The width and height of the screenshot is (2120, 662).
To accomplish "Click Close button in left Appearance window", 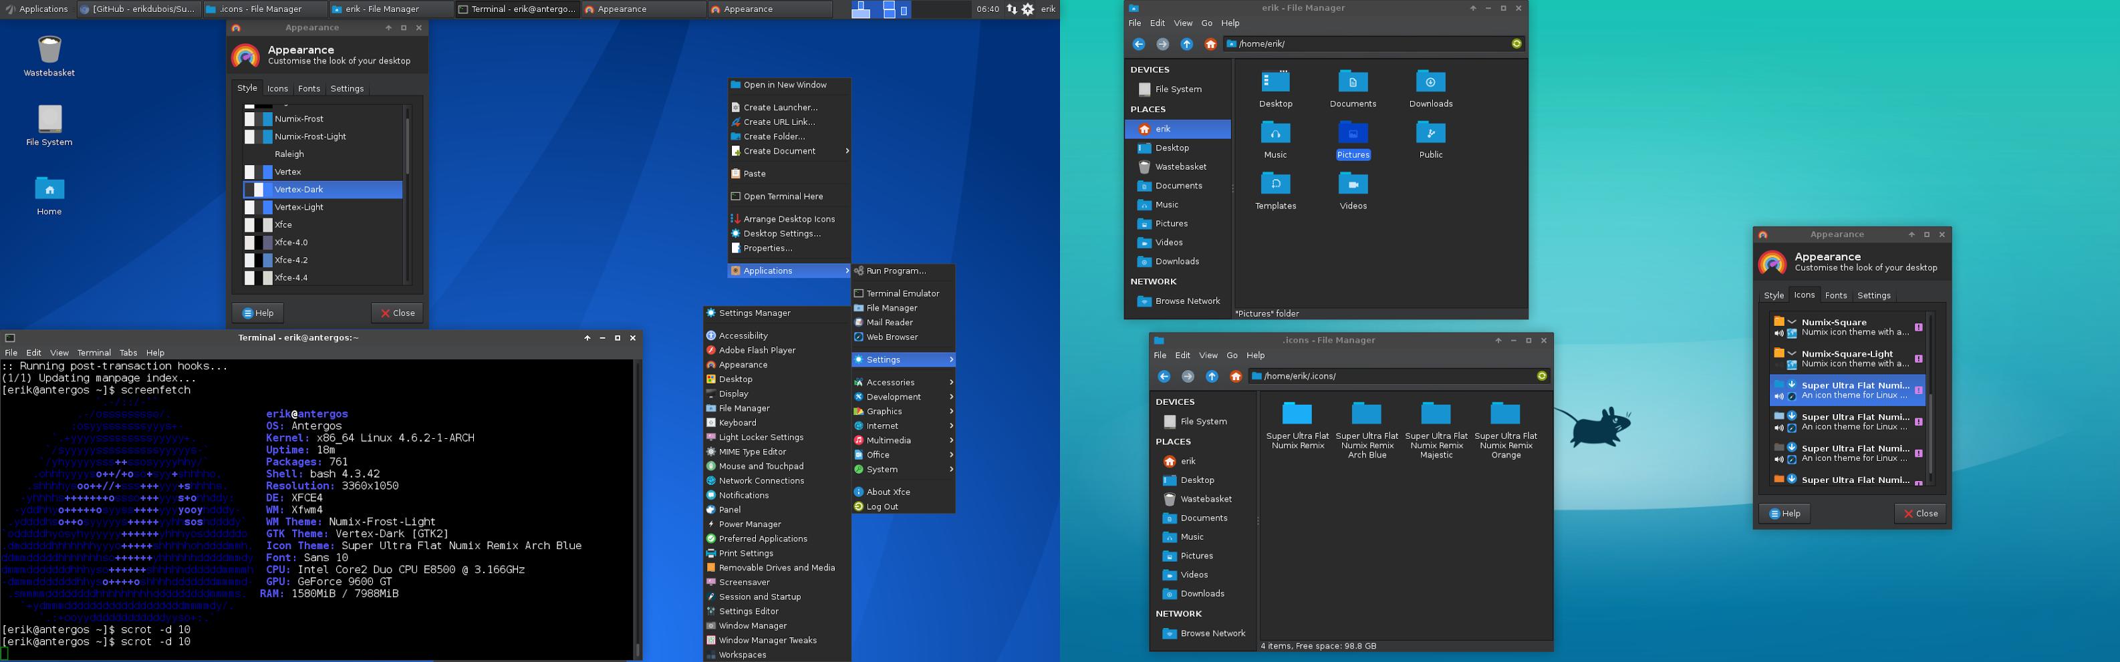I will tap(398, 313).
